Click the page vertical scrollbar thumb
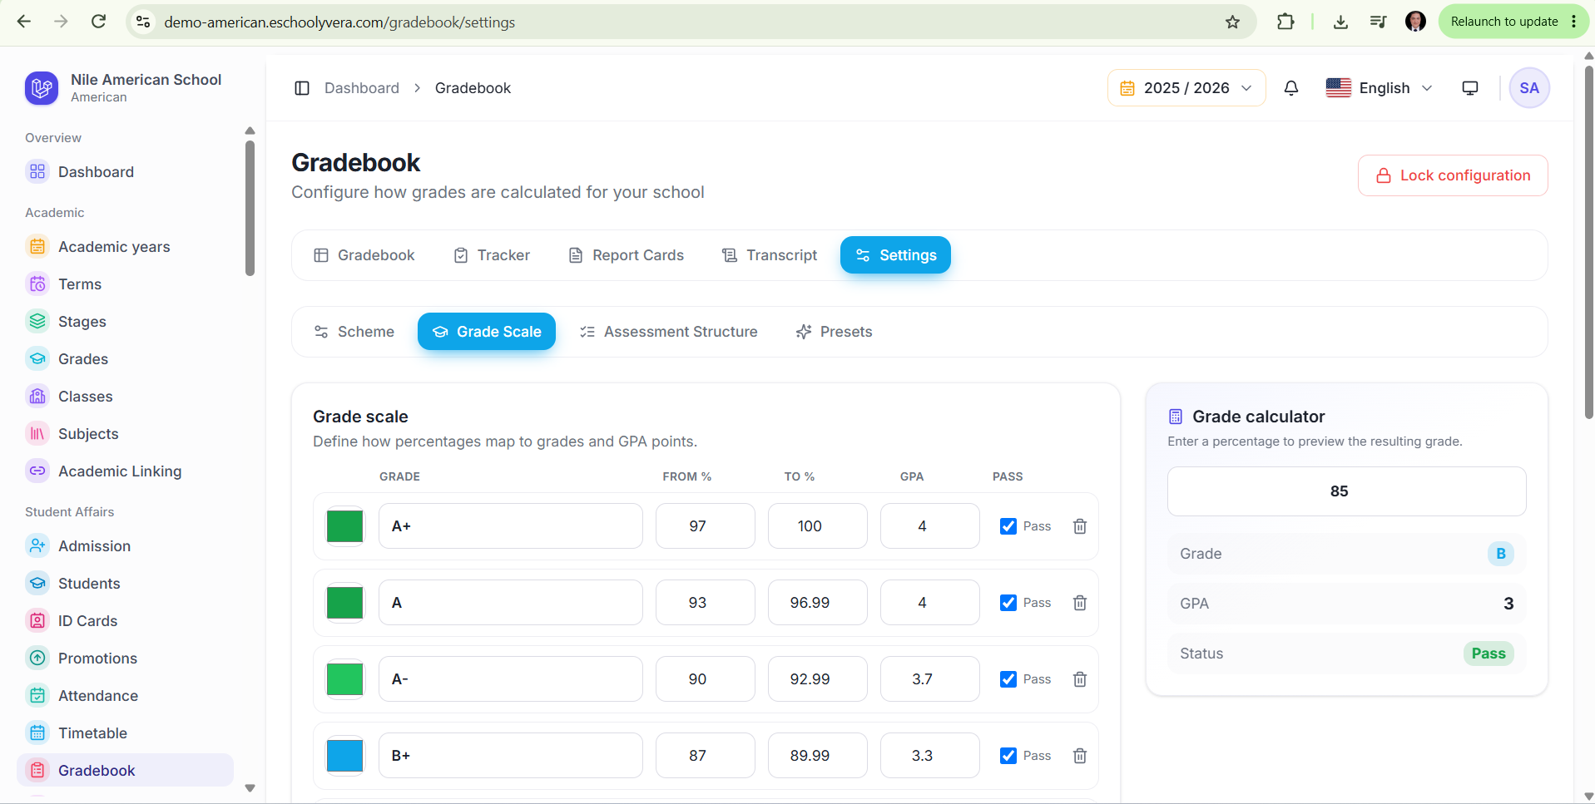The height and width of the screenshot is (804, 1595). click(x=1588, y=241)
